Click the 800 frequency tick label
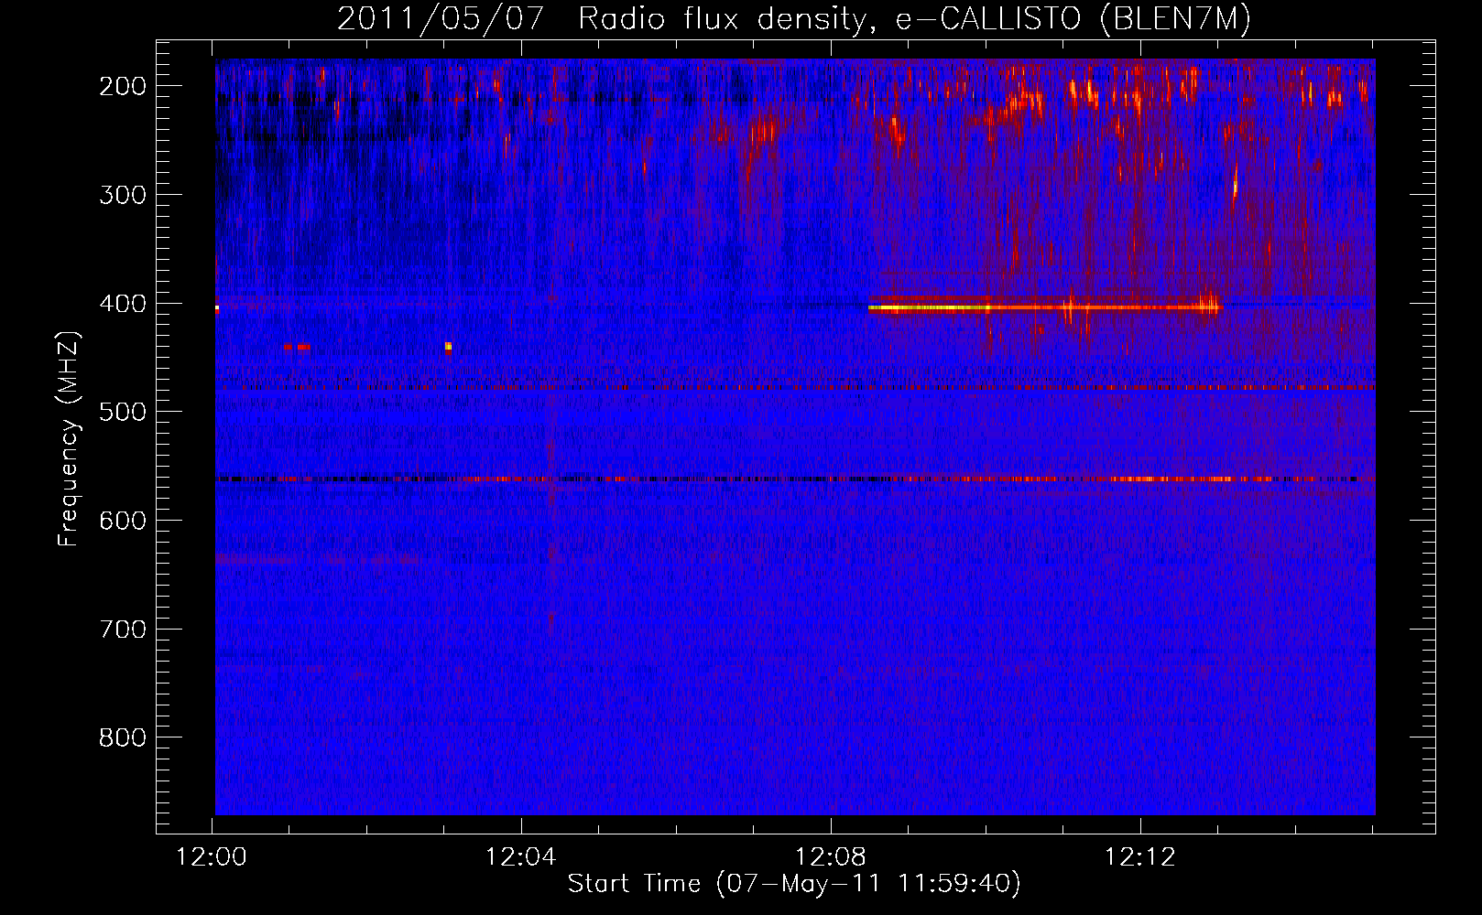This screenshot has height=915, width=1482. (123, 737)
